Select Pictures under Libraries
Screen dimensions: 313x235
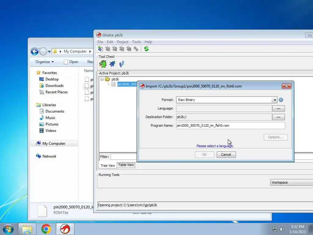(52, 124)
